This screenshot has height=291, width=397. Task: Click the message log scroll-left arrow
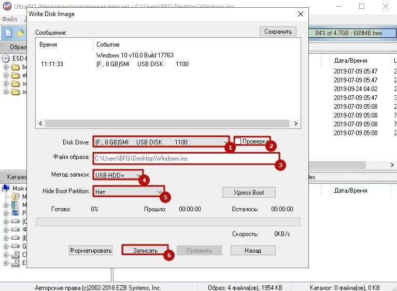[40, 123]
